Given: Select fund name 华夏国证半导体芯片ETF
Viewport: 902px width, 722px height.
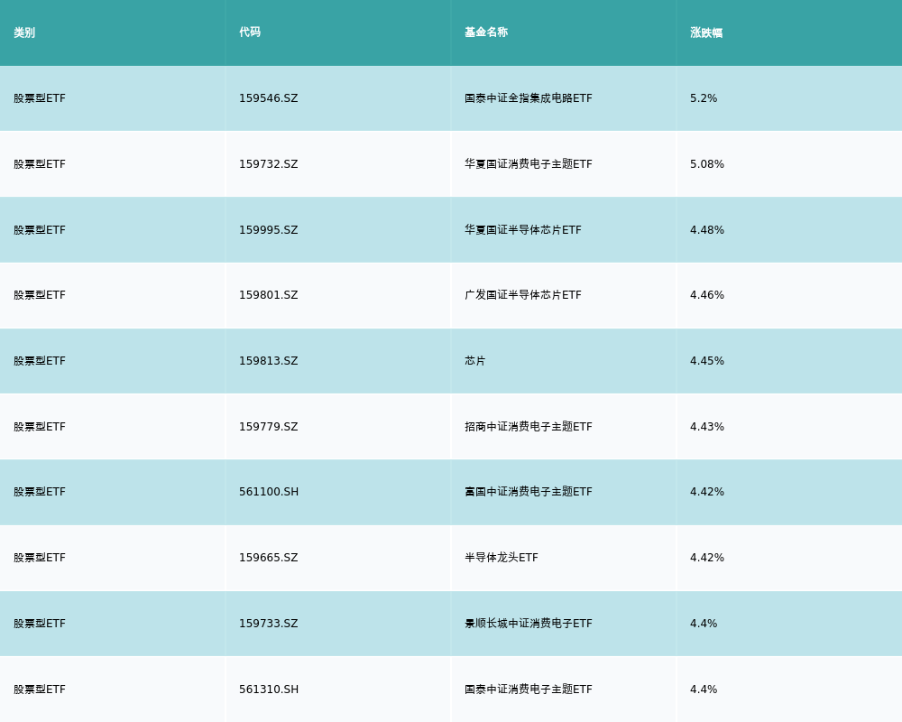Looking at the screenshot, I should (x=523, y=230).
